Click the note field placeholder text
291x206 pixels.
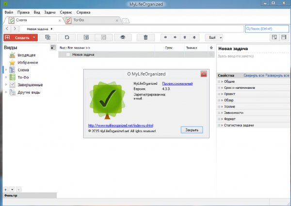tap(236, 56)
